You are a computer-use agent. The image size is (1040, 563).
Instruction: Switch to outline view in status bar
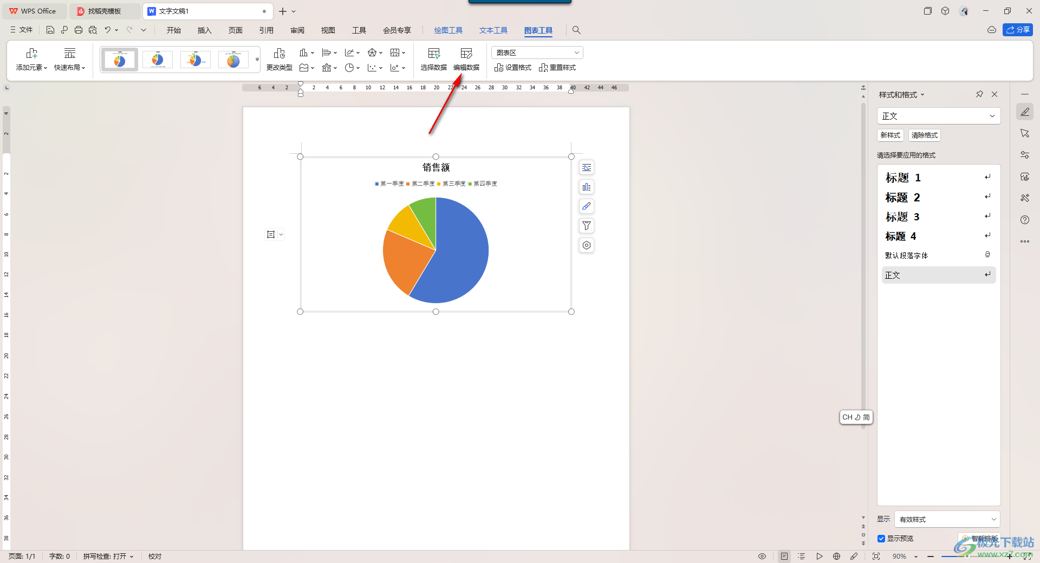[802, 557]
